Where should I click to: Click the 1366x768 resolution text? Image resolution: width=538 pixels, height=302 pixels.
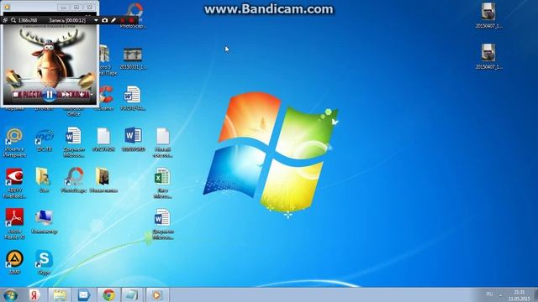point(28,20)
